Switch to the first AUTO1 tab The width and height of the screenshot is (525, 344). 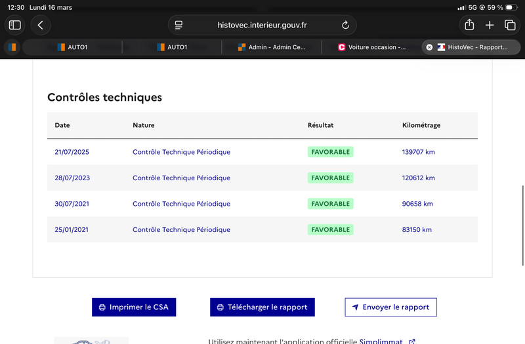(72, 47)
